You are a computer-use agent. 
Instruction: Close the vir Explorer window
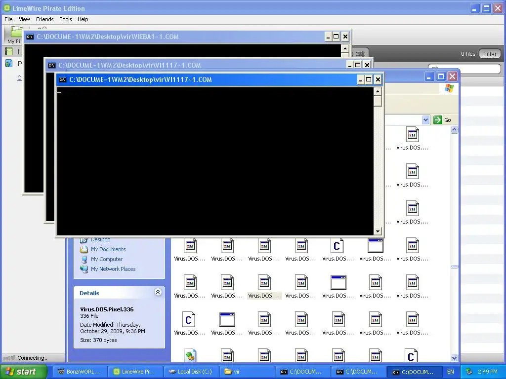tap(453, 76)
